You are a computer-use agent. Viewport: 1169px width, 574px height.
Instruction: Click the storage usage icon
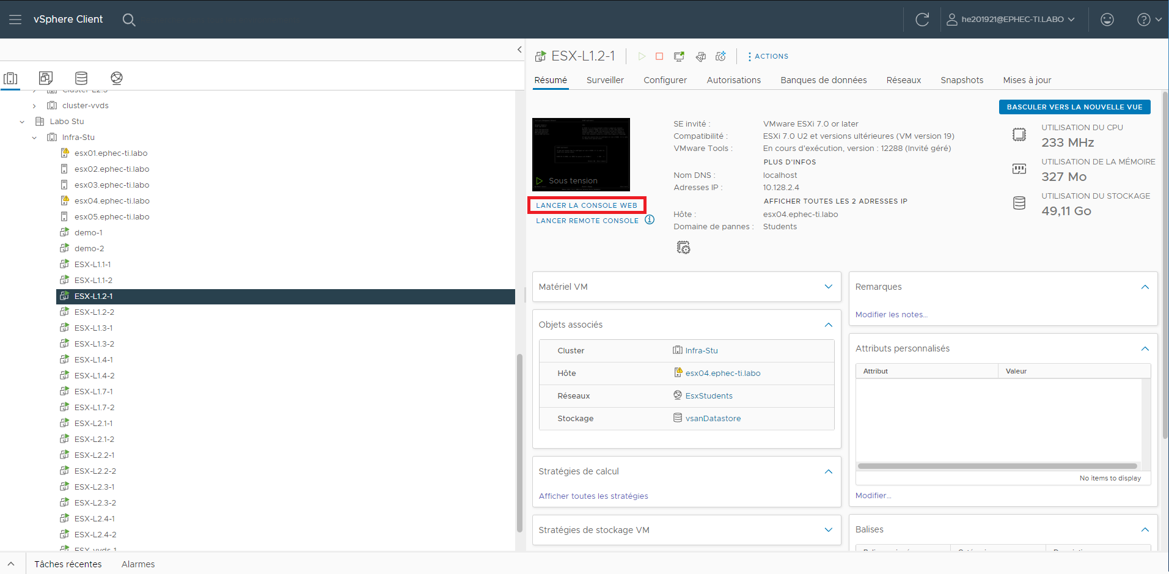point(1019,203)
